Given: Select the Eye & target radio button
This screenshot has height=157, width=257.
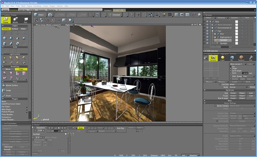Looking at the screenshot, I should point(230,71).
